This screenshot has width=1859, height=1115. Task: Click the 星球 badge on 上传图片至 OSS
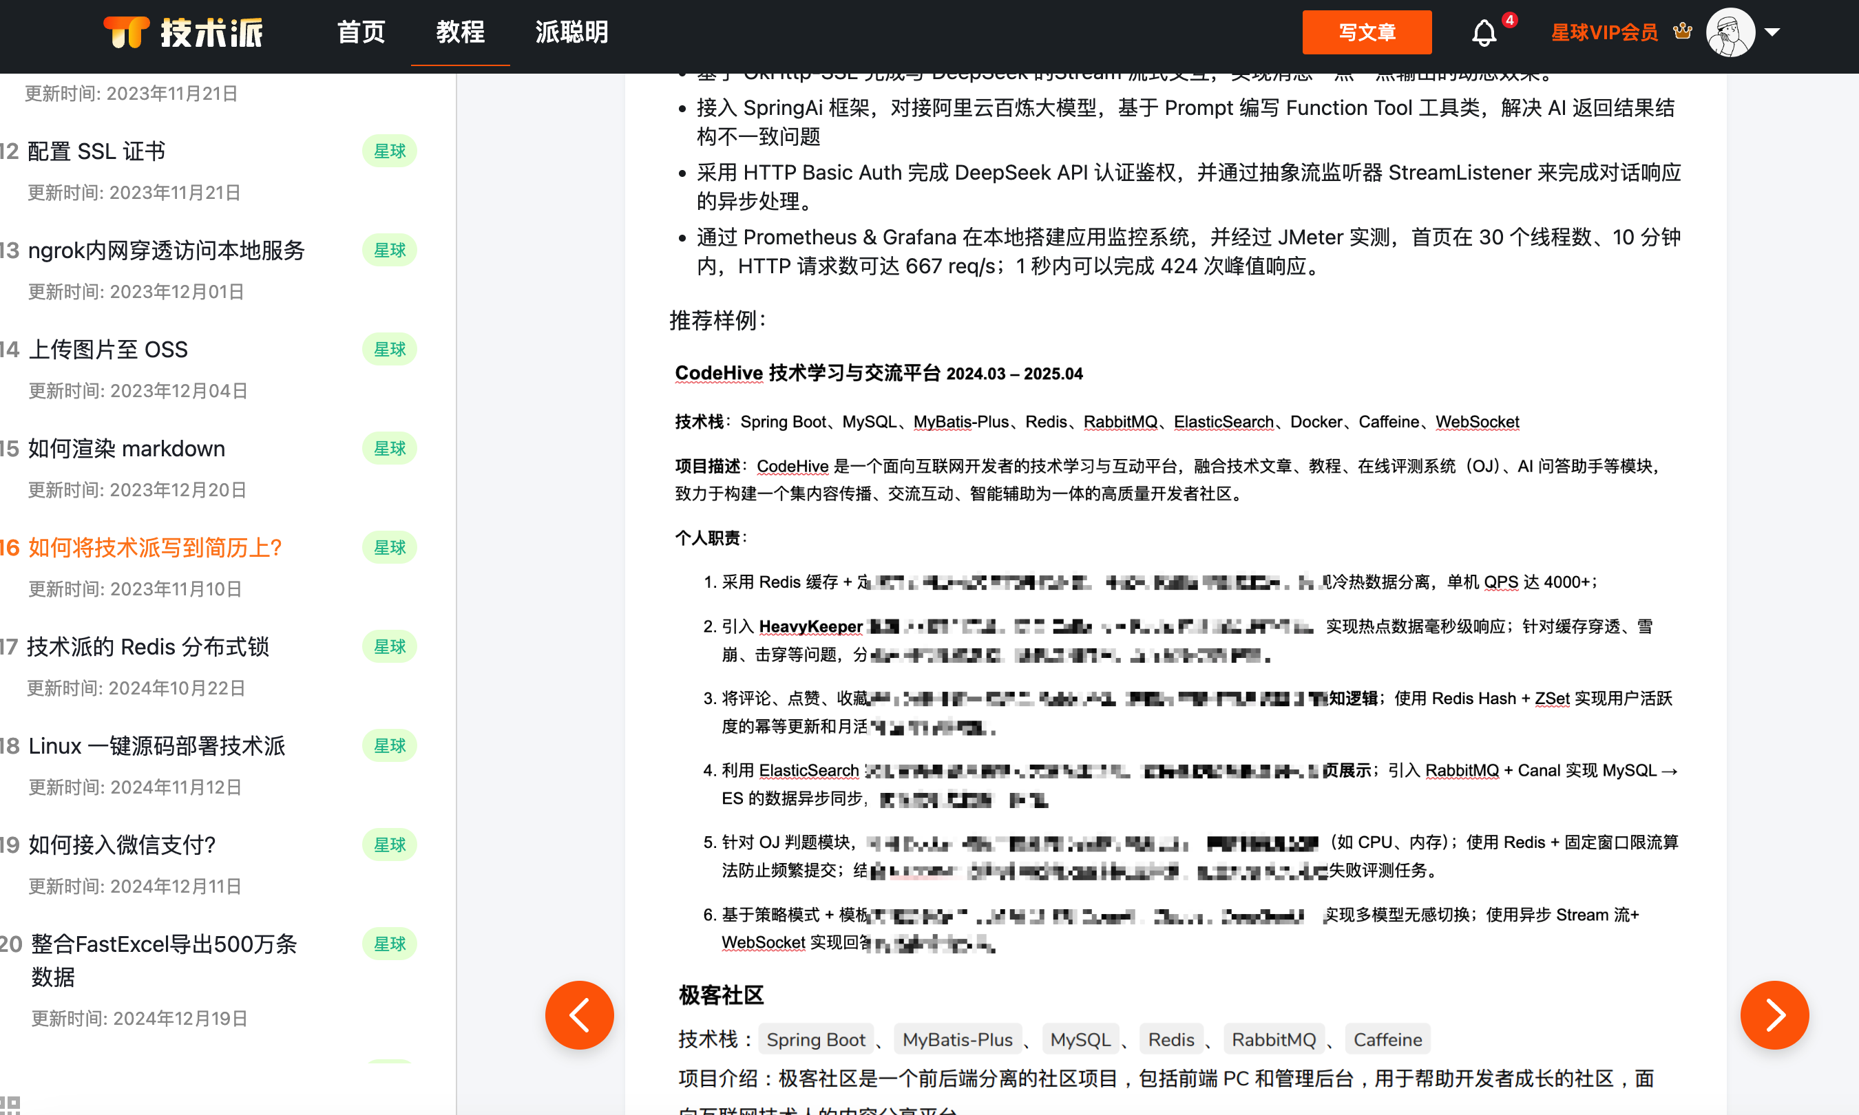(389, 349)
